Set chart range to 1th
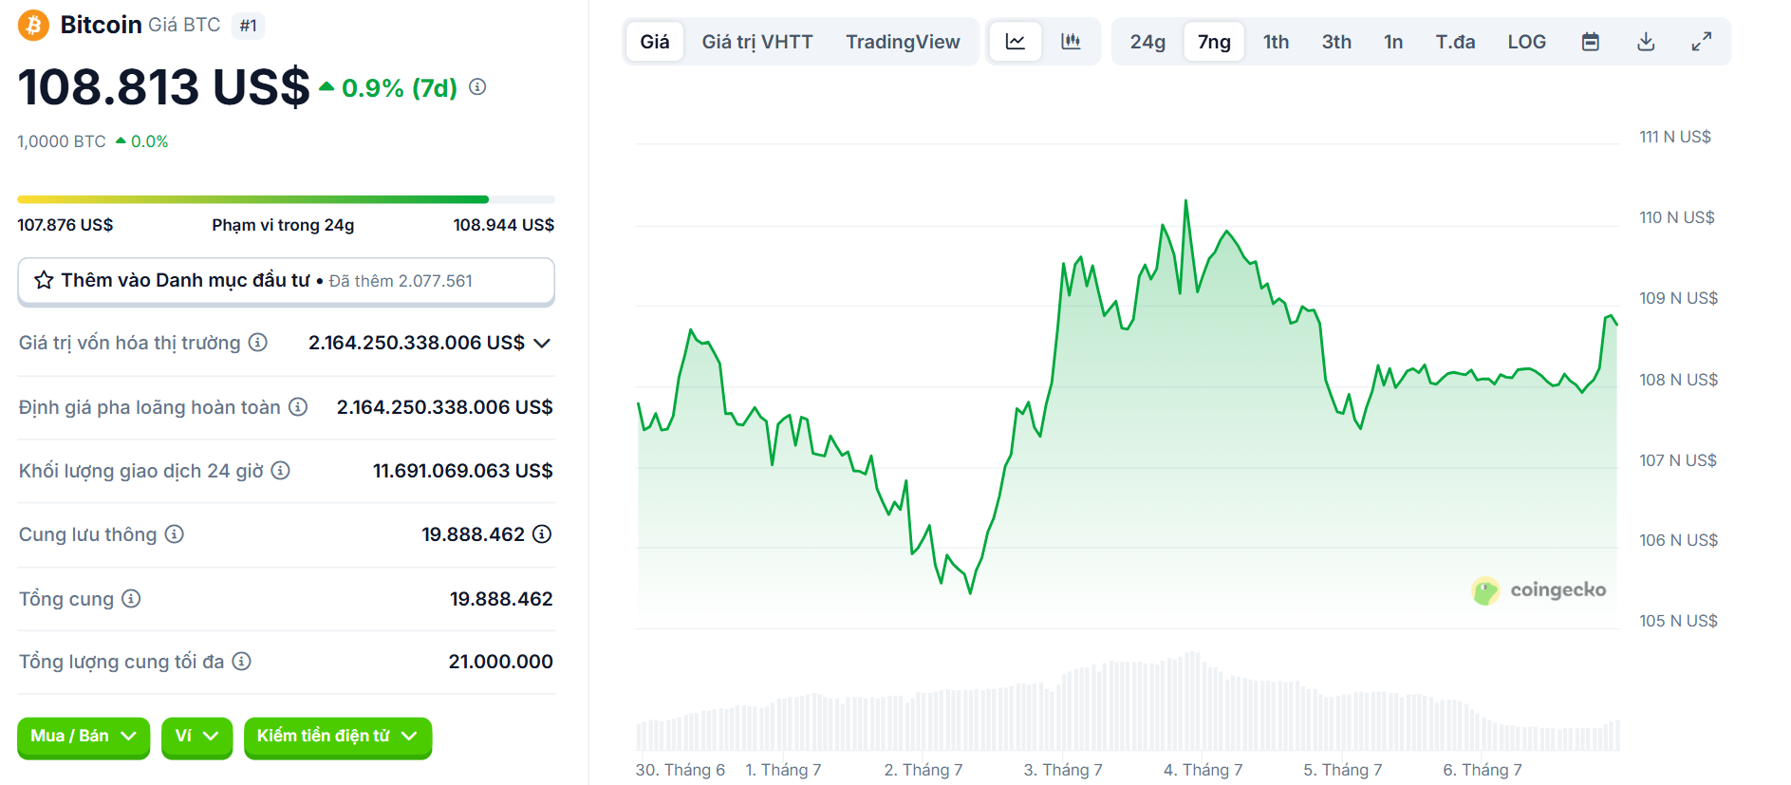 [x=1276, y=42]
